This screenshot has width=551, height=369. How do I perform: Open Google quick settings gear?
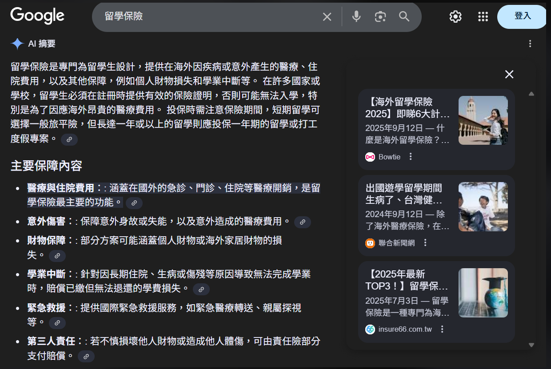[x=455, y=16]
